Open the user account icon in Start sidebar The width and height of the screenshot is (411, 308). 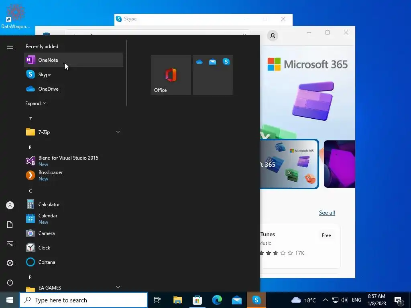click(10, 205)
